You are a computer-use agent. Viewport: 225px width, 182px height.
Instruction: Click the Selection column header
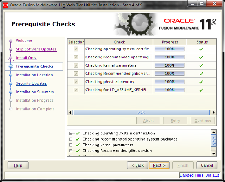click(x=76, y=42)
